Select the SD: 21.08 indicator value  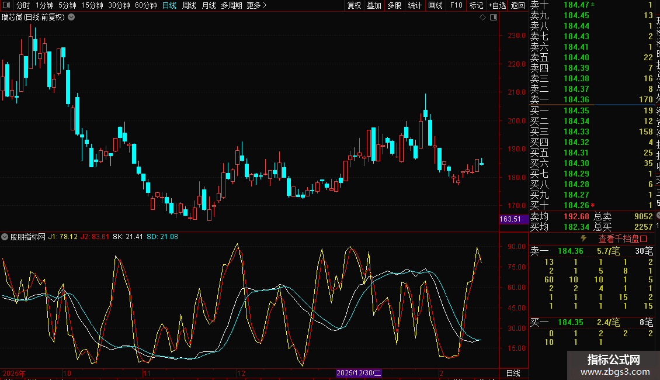(x=162, y=237)
